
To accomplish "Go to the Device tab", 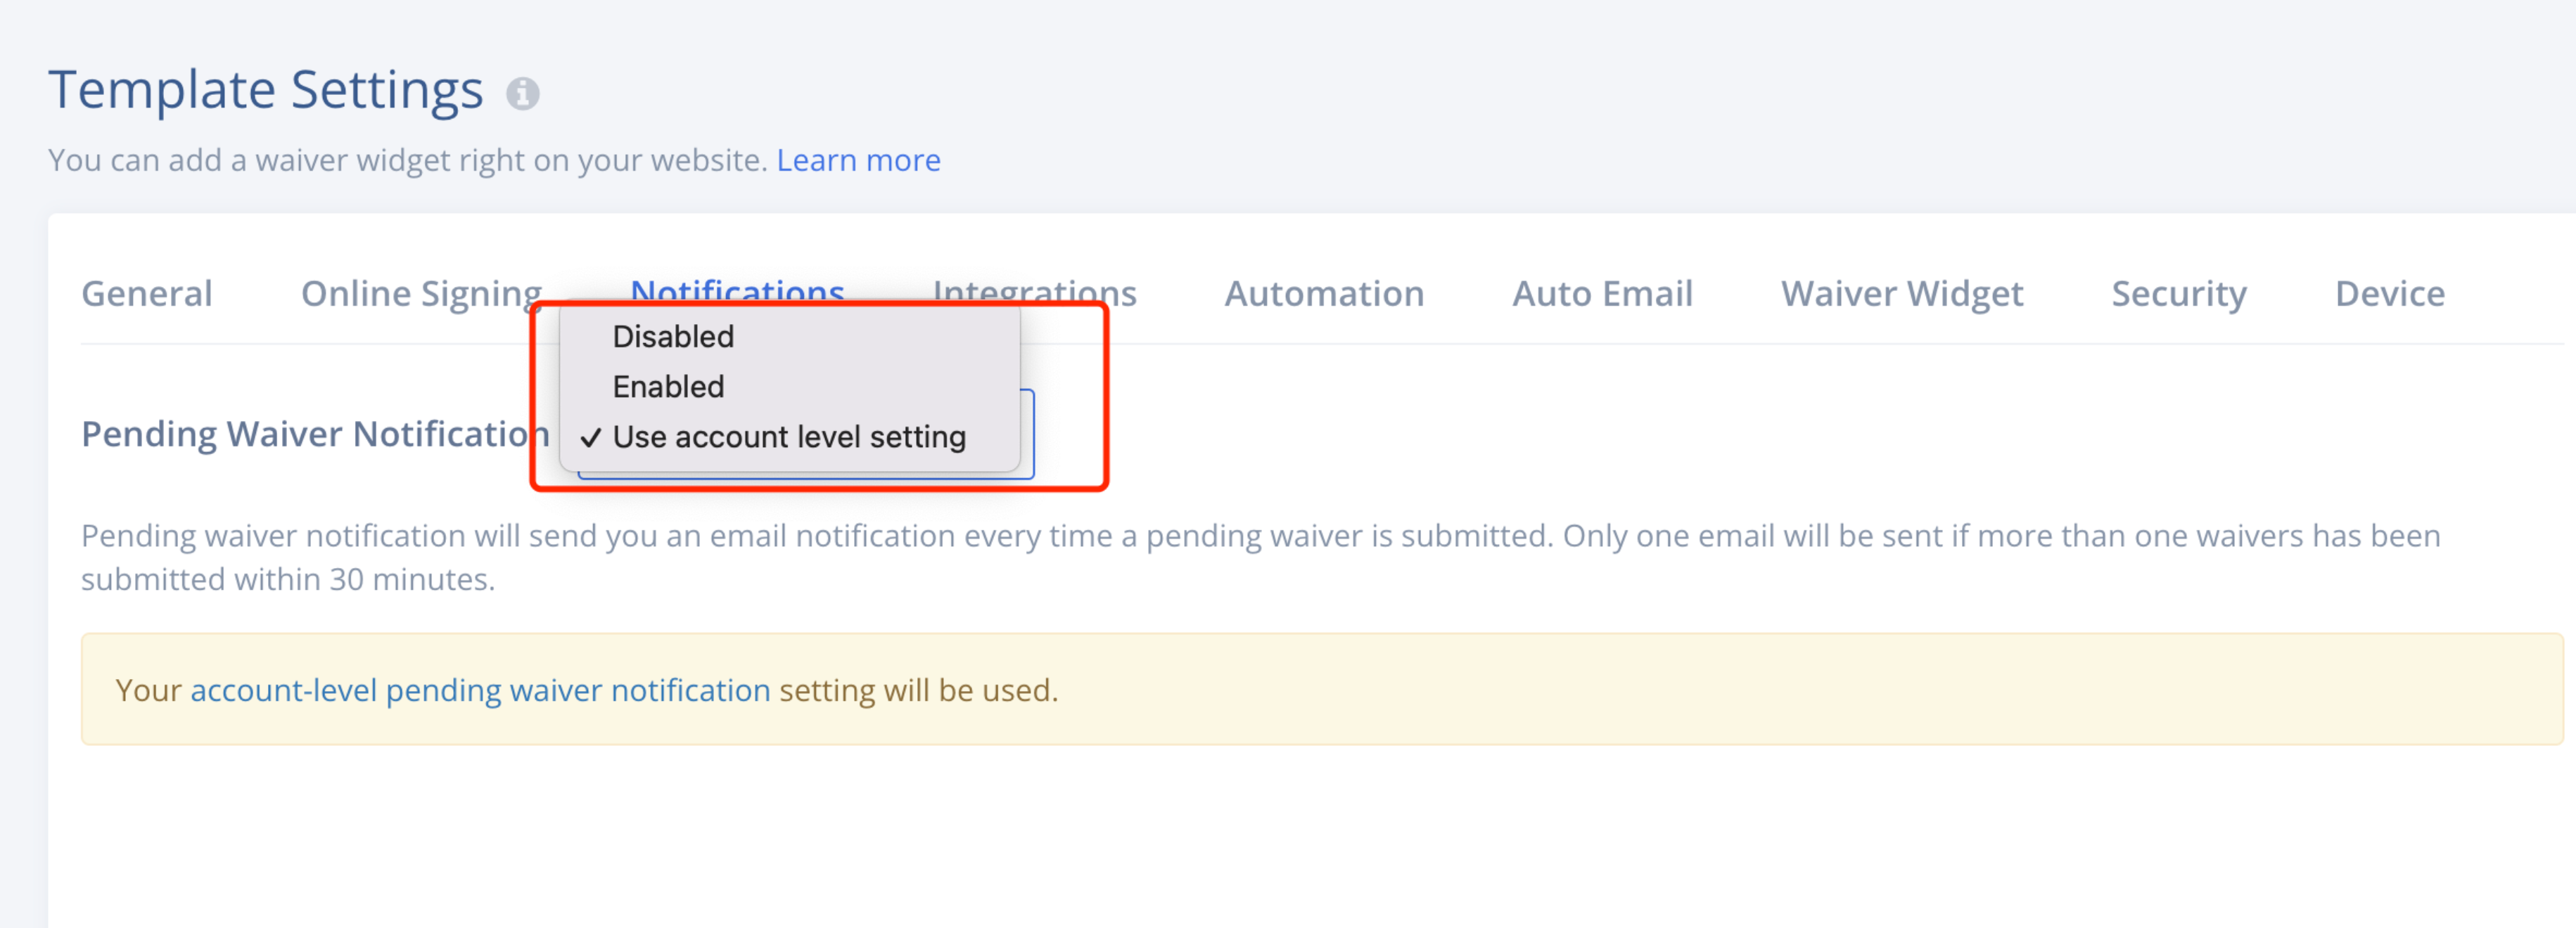I will coord(2389,292).
